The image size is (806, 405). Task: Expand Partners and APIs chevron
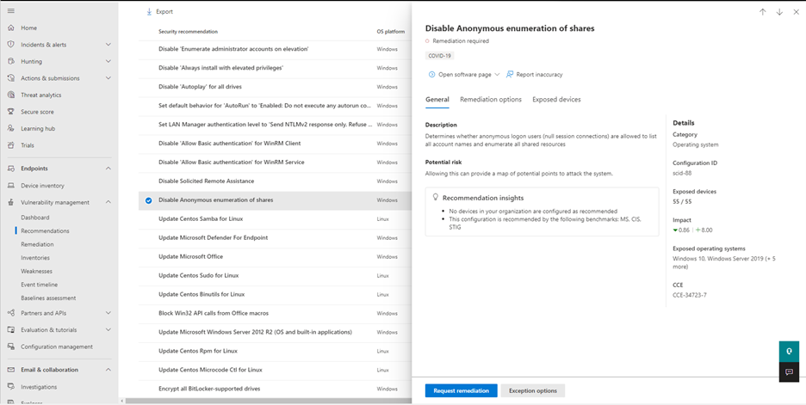[108, 313]
